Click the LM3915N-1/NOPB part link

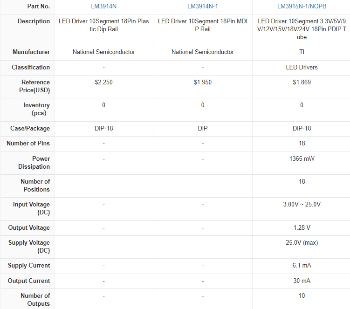(302, 7)
